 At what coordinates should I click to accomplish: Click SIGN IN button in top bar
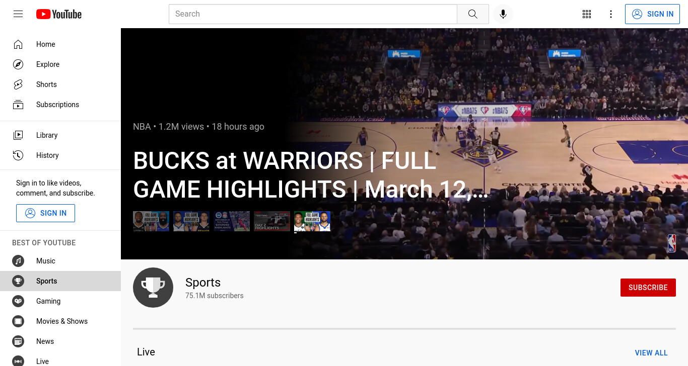(652, 14)
